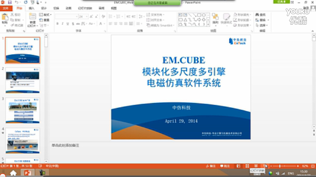Screen dimensions: 316x177
Task: Click the Copy icon in clipboard group
Action: [12, 20]
